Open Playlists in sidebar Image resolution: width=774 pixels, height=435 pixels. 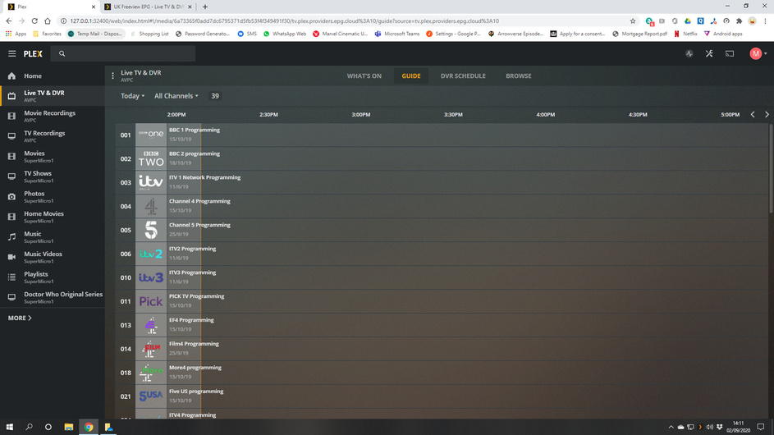pyautogui.click(x=53, y=277)
